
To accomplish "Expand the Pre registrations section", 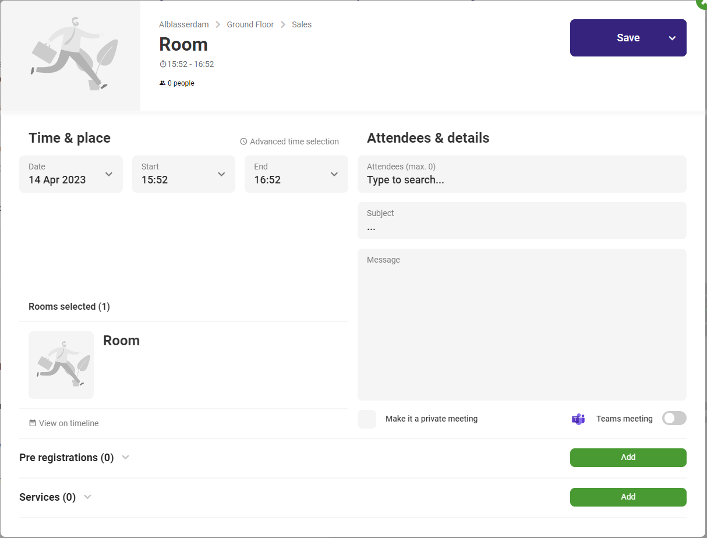I will click(x=125, y=458).
